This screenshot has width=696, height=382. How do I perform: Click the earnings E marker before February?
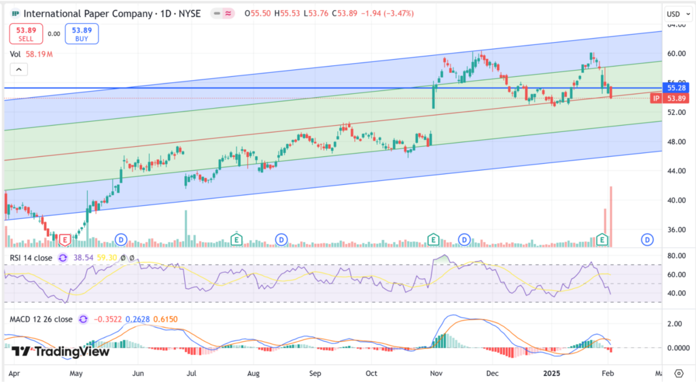pyautogui.click(x=602, y=239)
